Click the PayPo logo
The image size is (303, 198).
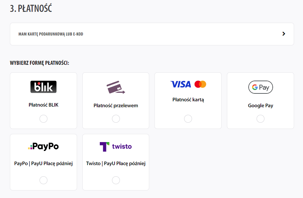coord(43,146)
